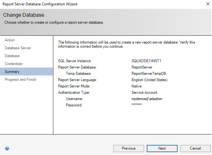Click the Native report server mode value
The height and width of the screenshot is (155, 212).
coord(137,86)
